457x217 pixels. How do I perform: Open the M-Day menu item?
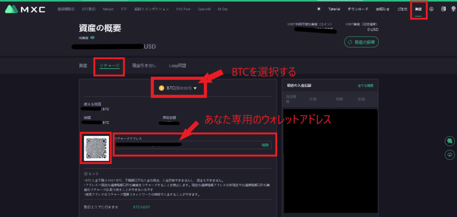tap(223, 9)
